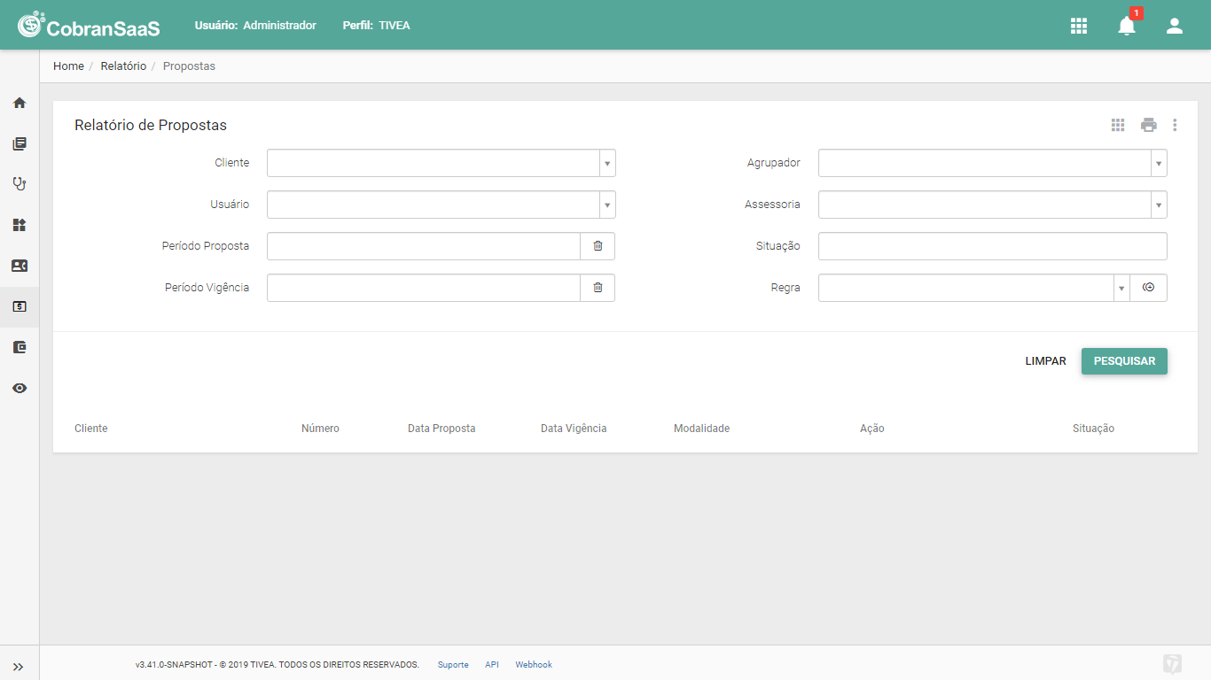This screenshot has height=680, width=1211.
Task: Open the money bill sidebar icon
Action: (20, 306)
